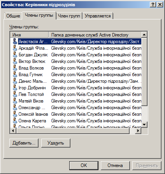Image resolution: width=165 pixels, height=174 pixels.
Task: Click user icon beside Денис Маль...
Action: 15,81
